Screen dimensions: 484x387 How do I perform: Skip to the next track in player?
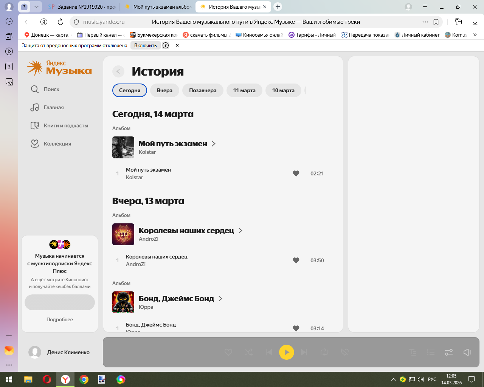[x=304, y=352]
